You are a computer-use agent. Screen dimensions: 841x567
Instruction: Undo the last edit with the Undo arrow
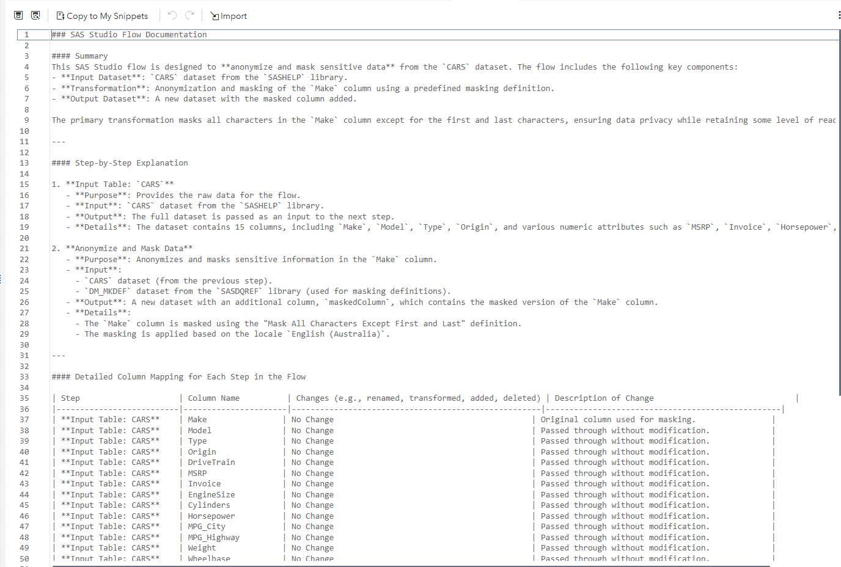point(172,15)
